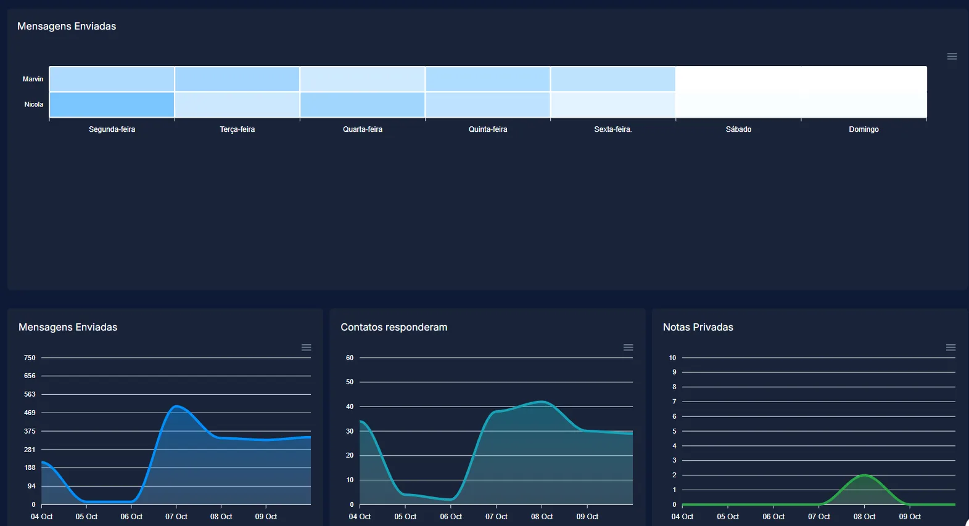This screenshot has height=526, width=969.
Task: Click the Nicola row label
Action: click(34, 105)
